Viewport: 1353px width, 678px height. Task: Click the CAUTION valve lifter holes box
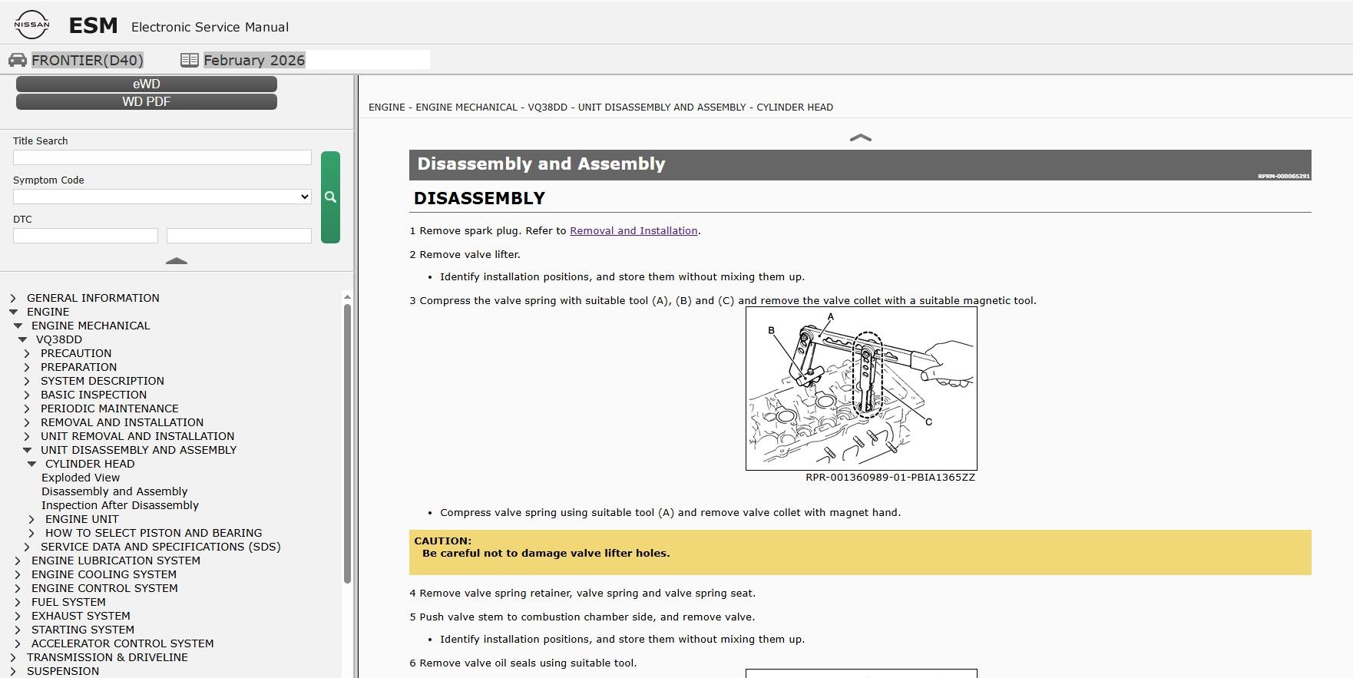click(x=860, y=552)
